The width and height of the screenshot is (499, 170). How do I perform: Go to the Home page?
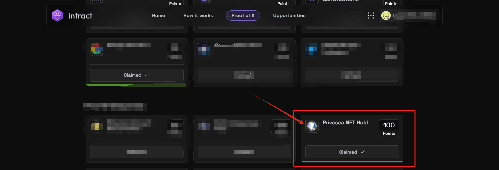158,15
